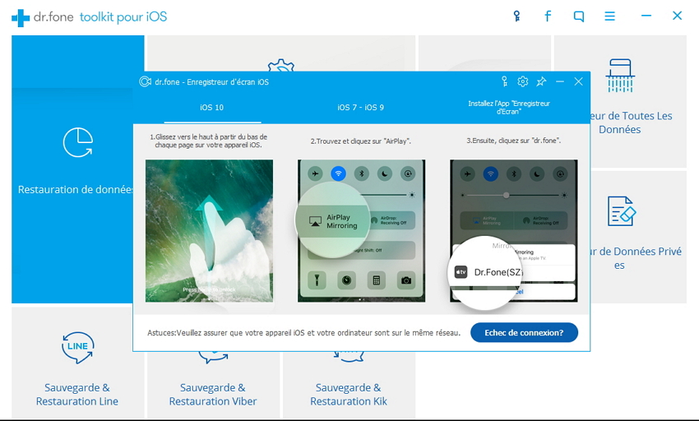The image size is (699, 421).
Task: Click the AirPlay Mirroring step 2 illustration
Action: pos(362,230)
